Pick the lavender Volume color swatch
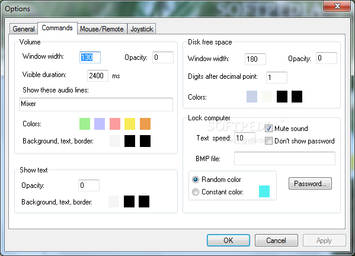Viewport: 355px width, 256px height. pyautogui.click(x=100, y=124)
